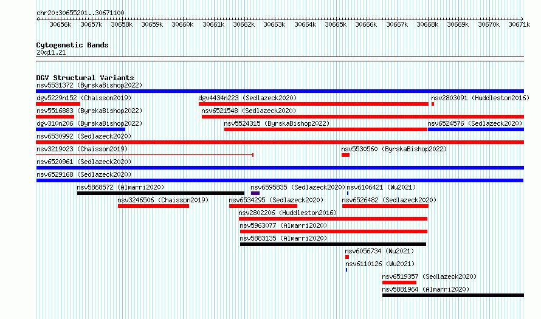
Task: Click the red bar under dgv5229n152
Action: pos(58,104)
